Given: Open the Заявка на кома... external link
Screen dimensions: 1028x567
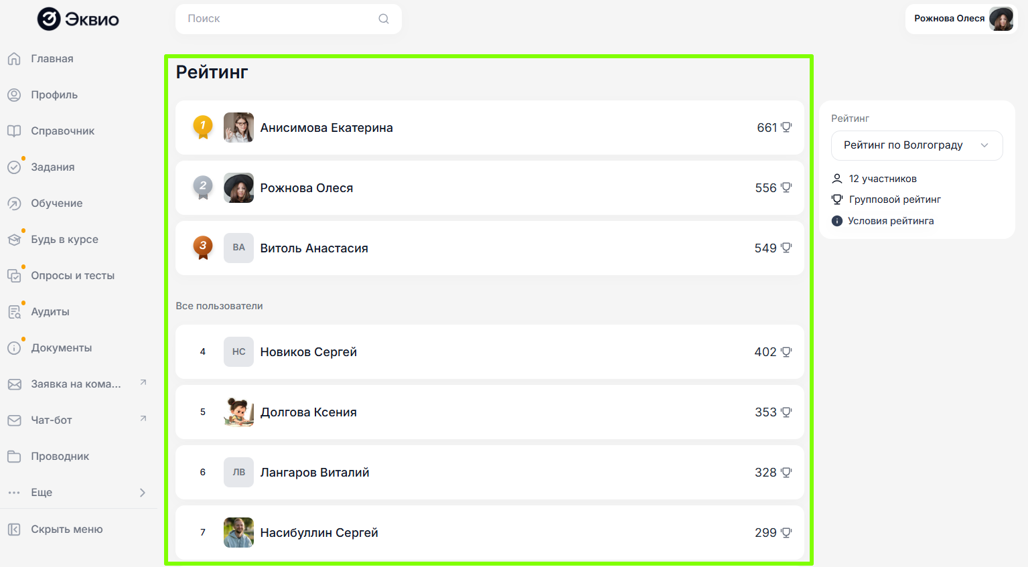Looking at the screenshot, I should [76, 384].
